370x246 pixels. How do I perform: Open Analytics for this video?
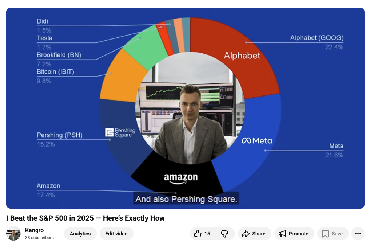80,234
